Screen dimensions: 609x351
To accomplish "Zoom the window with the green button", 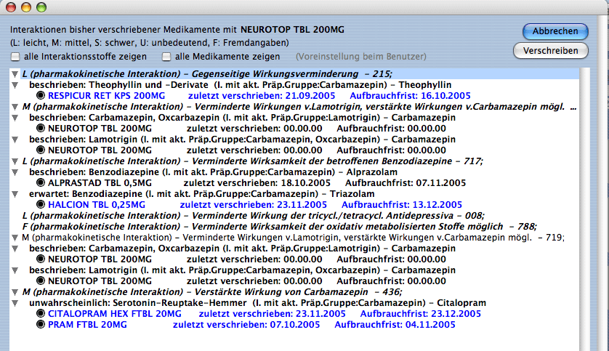I will click(41, 7).
